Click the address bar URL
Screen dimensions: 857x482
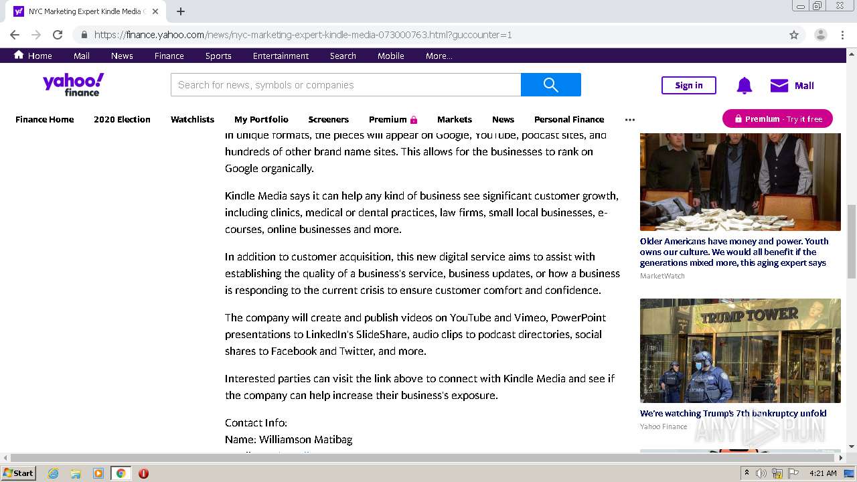pyautogui.click(x=303, y=35)
